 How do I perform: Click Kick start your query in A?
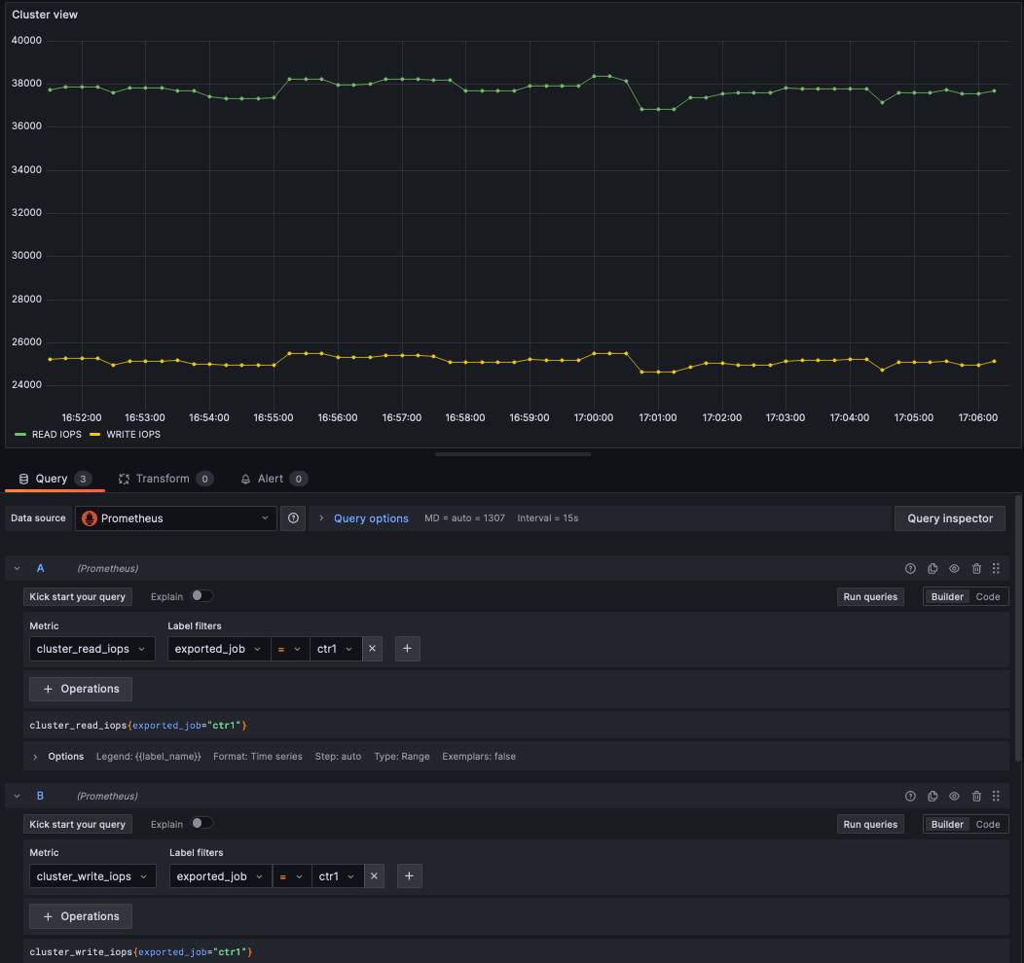tap(78, 596)
